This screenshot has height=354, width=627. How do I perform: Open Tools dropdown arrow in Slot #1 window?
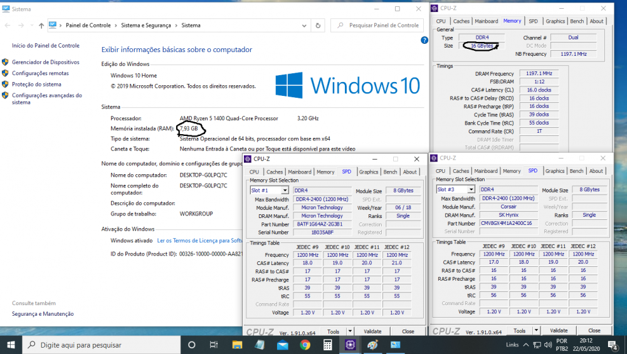tap(350, 331)
